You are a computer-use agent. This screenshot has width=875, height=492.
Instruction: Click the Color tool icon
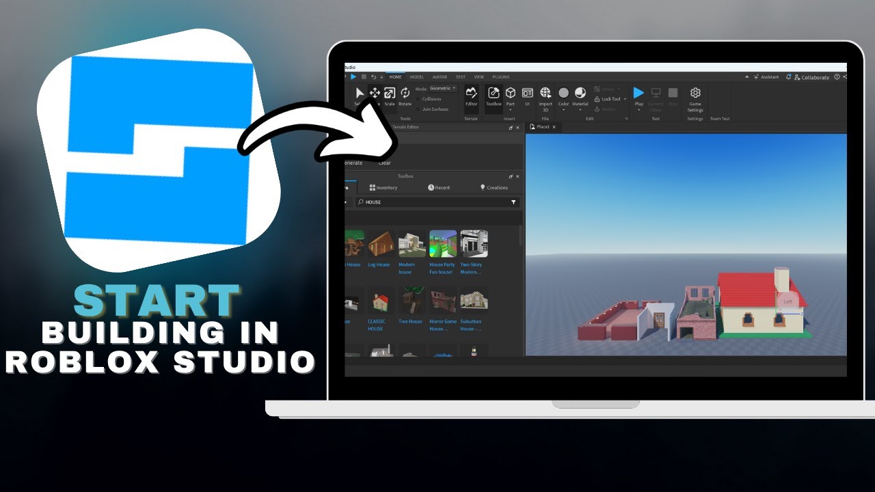click(563, 93)
